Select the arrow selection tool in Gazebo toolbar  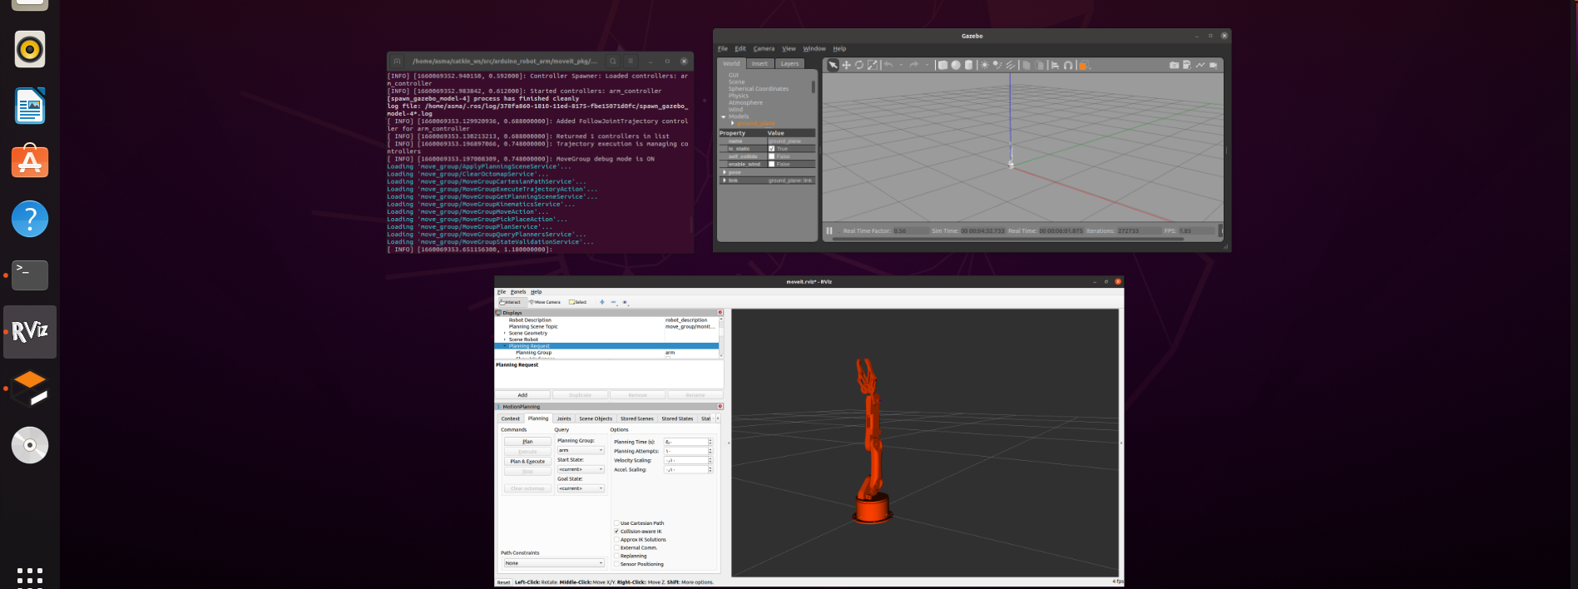pos(833,65)
